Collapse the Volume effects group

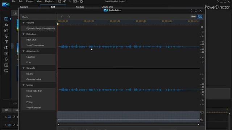coord(24,23)
